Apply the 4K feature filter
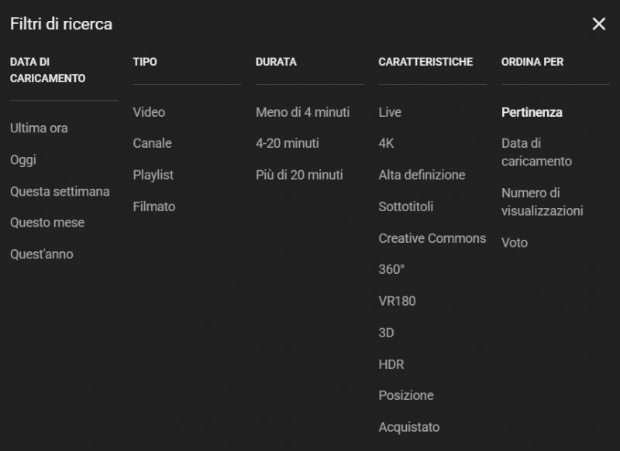This screenshot has height=451, width=620. (386, 143)
